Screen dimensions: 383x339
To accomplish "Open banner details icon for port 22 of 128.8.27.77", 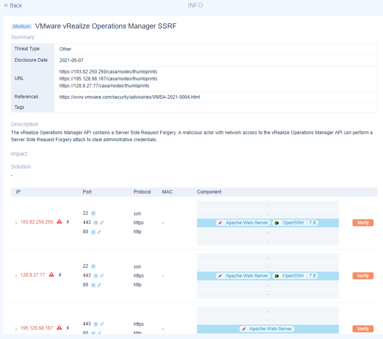I will (x=93, y=266).
